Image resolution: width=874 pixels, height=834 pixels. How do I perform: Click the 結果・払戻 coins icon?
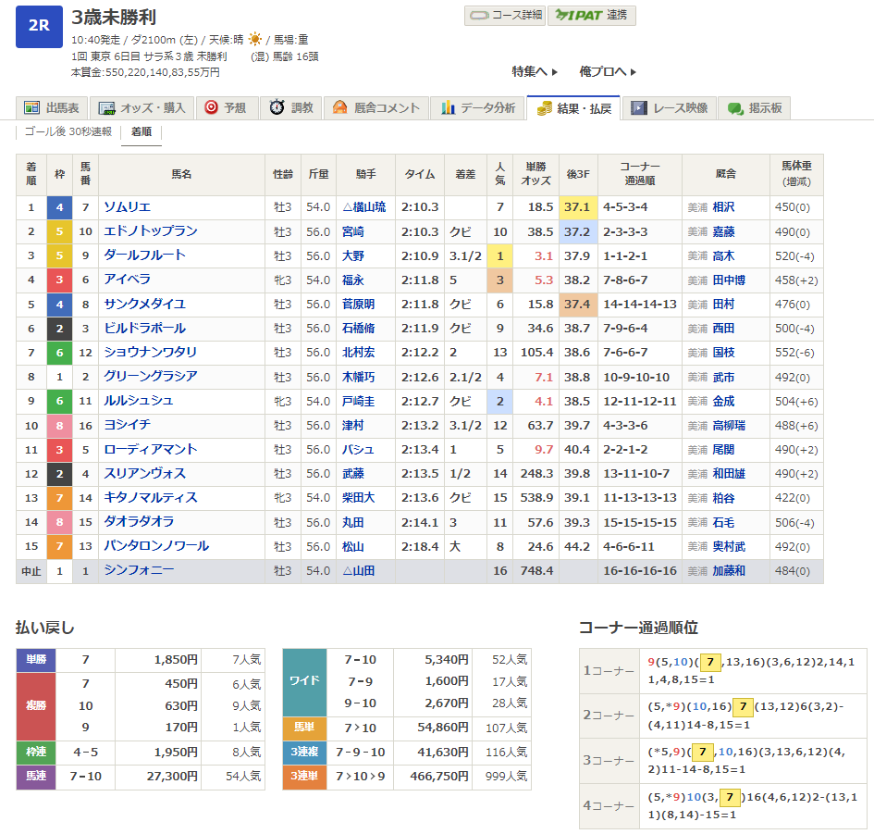pos(544,108)
